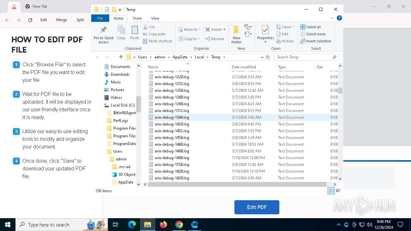Open the File ribbon tab
411x231 pixels.
pos(100,18)
